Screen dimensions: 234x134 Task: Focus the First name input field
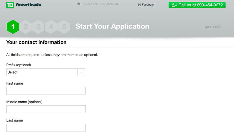(x=46, y=91)
